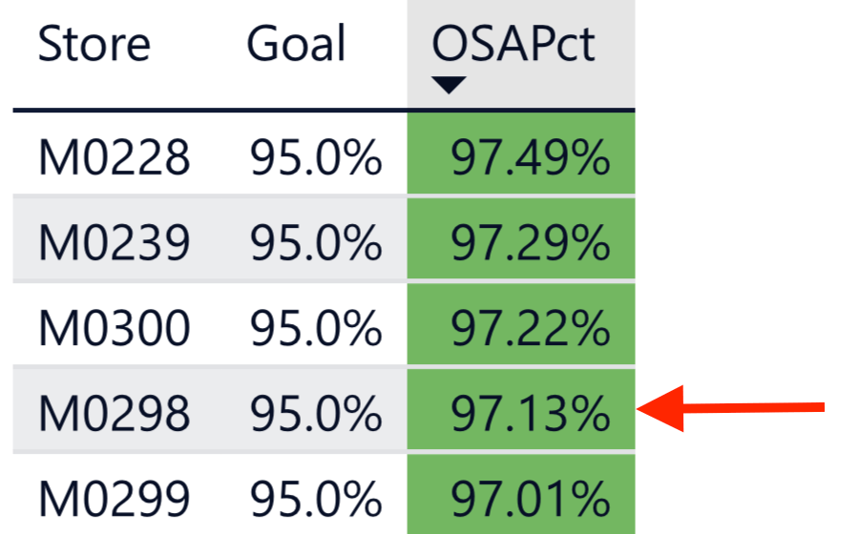This screenshot has height=534, width=859.
Task: Click the Goal value for M0299
Action: coord(316,498)
